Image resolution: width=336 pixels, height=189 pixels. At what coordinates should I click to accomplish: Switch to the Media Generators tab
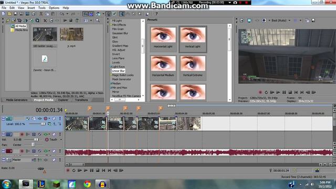click(x=16, y=100)
